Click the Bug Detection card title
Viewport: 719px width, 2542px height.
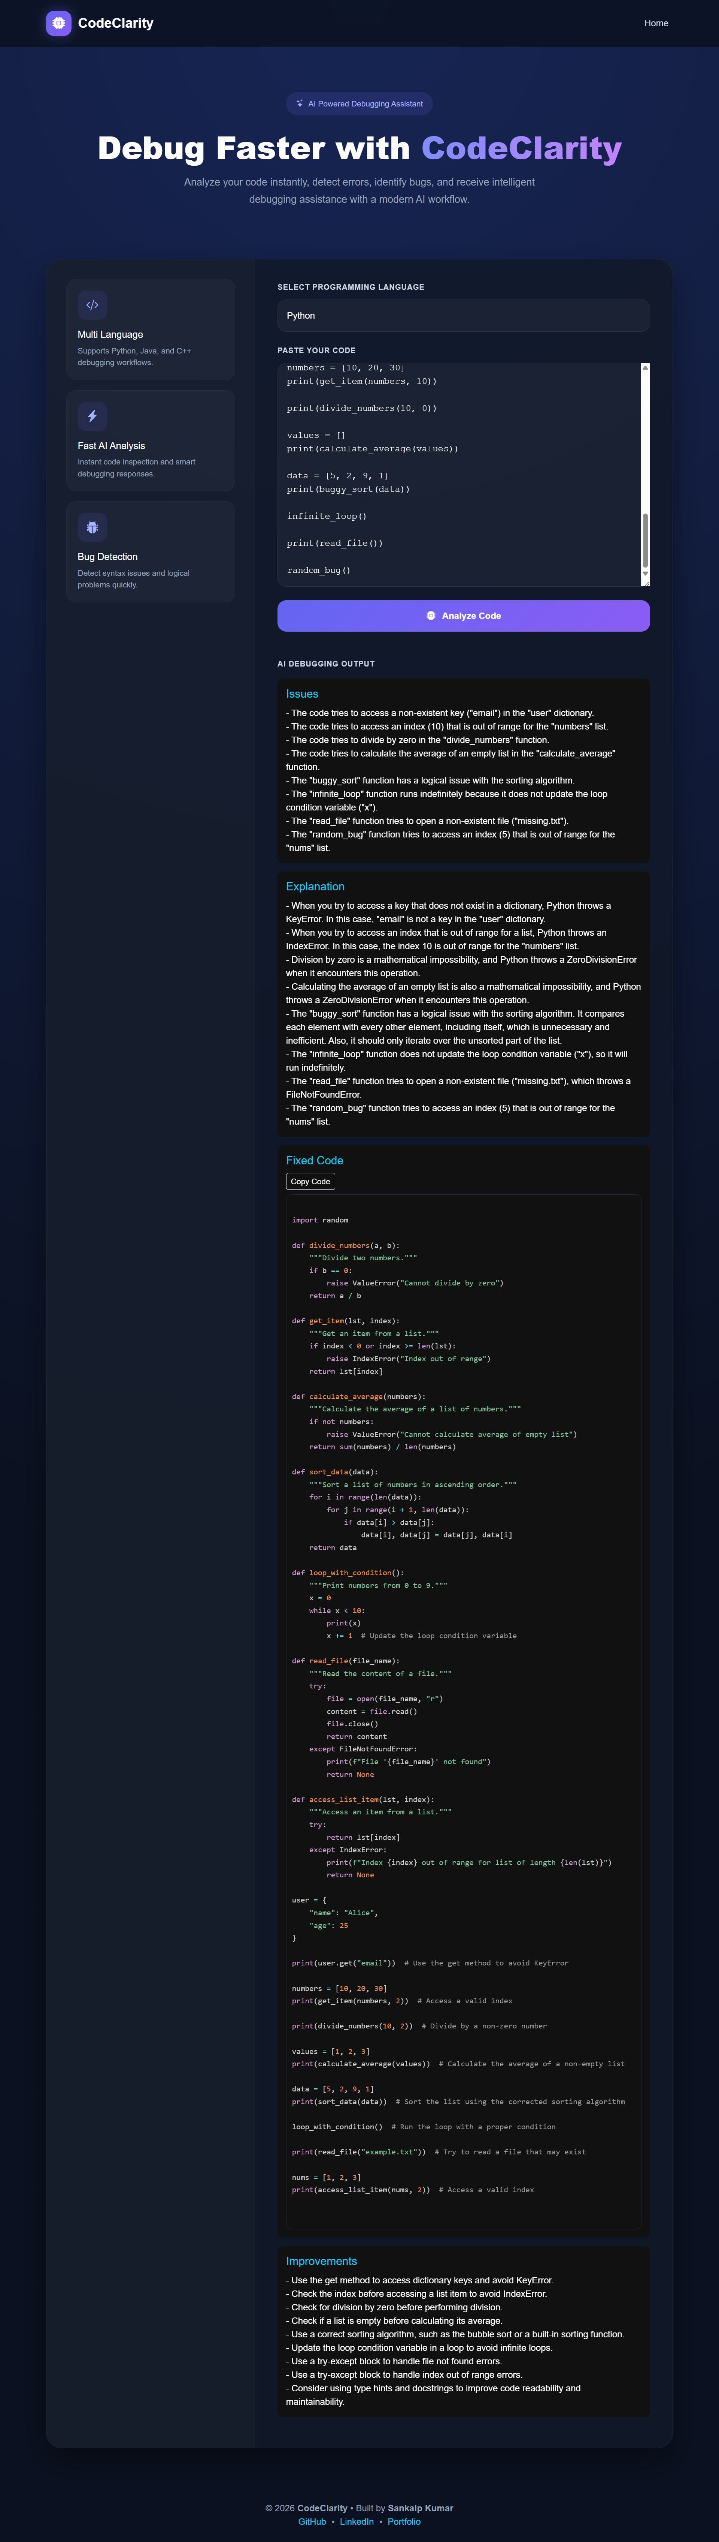click(x=107, y=557)
